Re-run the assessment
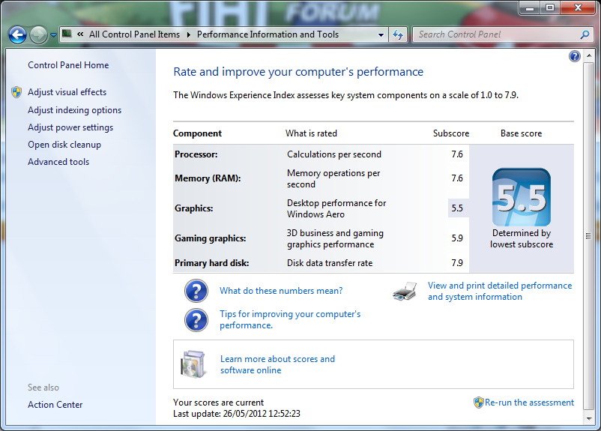This screenshot has height=431, width=601. click(529, 403)
